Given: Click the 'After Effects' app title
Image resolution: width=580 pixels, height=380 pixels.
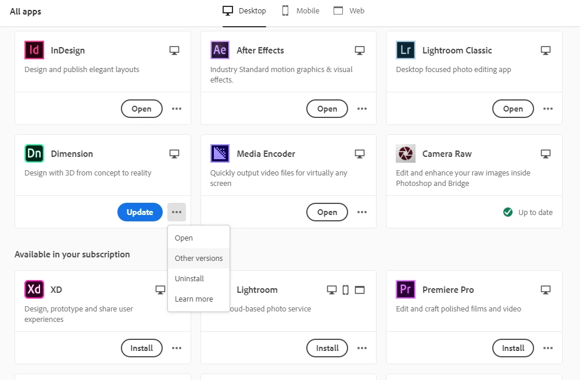Looking at the screenshot, I should (260, 51).
